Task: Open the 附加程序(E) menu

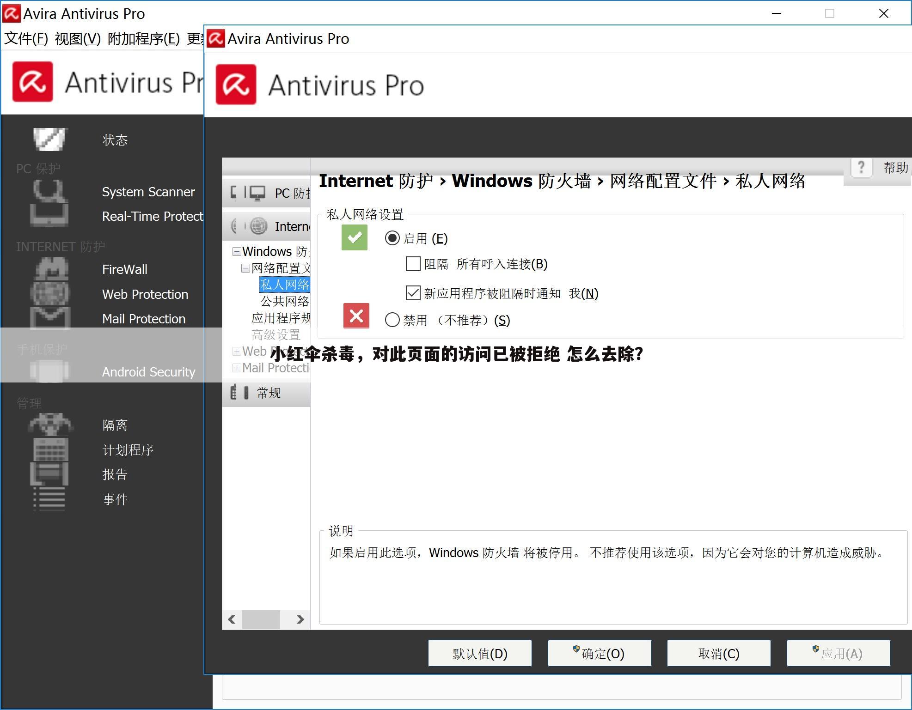Action: [x=143, y=38]
